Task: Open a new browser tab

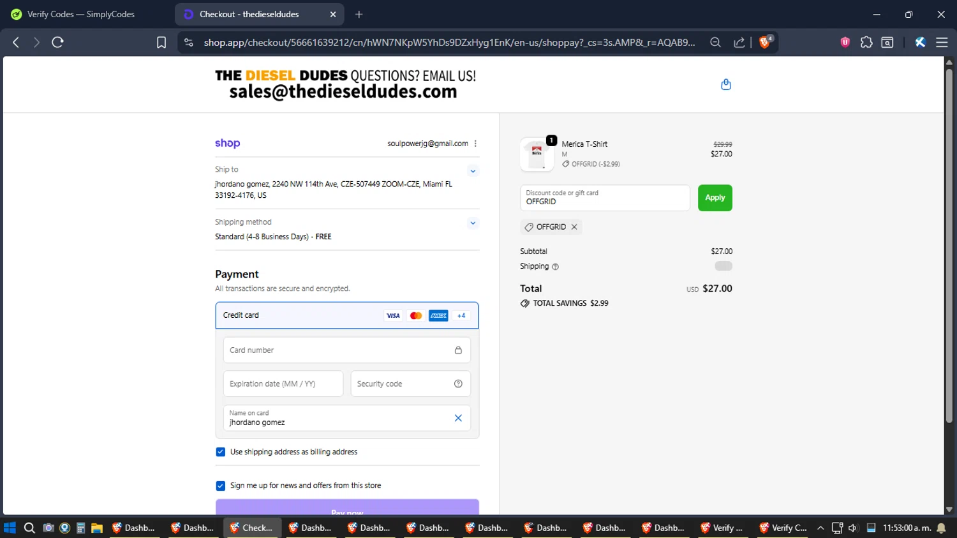Action: click(359, 14)
